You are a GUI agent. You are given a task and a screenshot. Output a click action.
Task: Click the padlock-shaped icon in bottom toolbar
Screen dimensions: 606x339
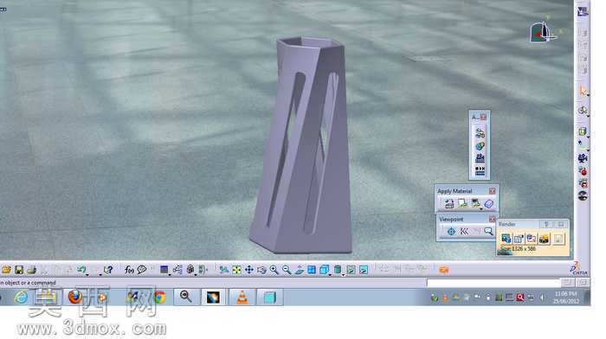coord(190,270)
